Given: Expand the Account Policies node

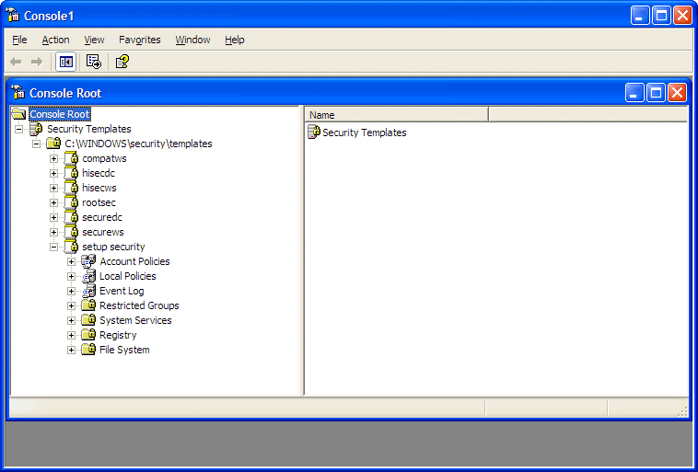Looking at the screenshot, I should 71,261.
